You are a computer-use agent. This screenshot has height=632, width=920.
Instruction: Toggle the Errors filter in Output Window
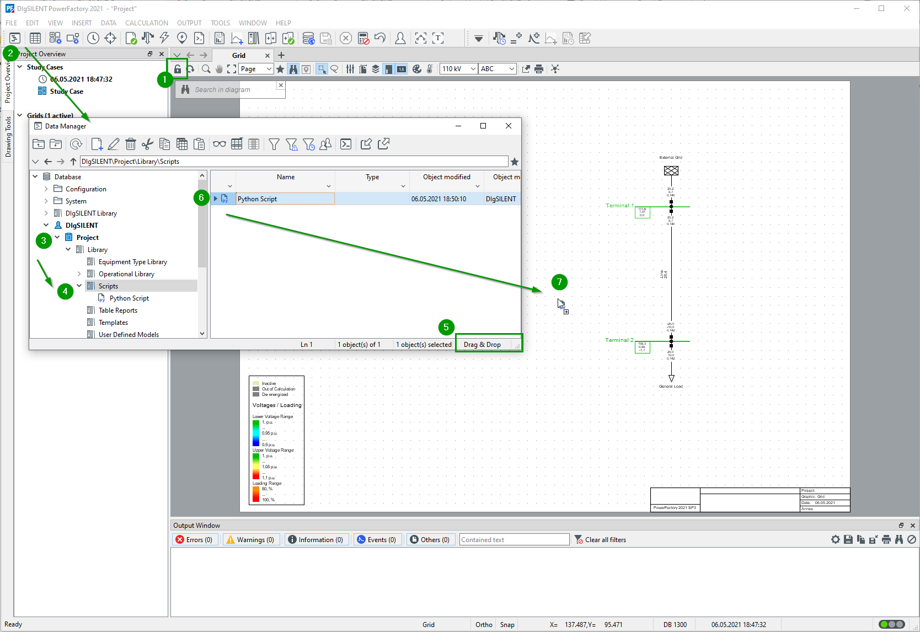(x=194, y=540)
